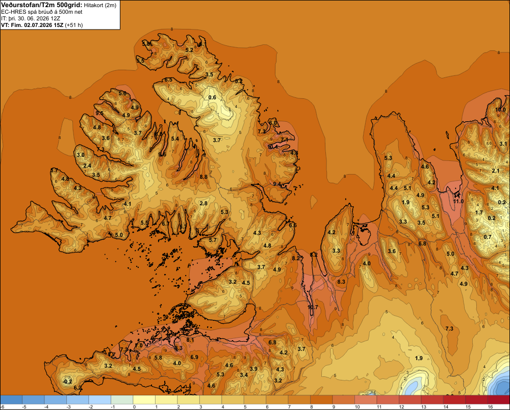Image resolution: width=510 pixels, height=410 pixels.
Task: Pick the legend swatch between 0 and 1
Action: coord(144,400)
